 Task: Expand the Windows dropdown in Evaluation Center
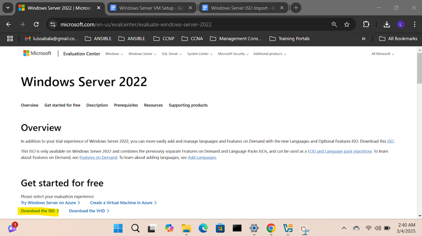(114, 54)
